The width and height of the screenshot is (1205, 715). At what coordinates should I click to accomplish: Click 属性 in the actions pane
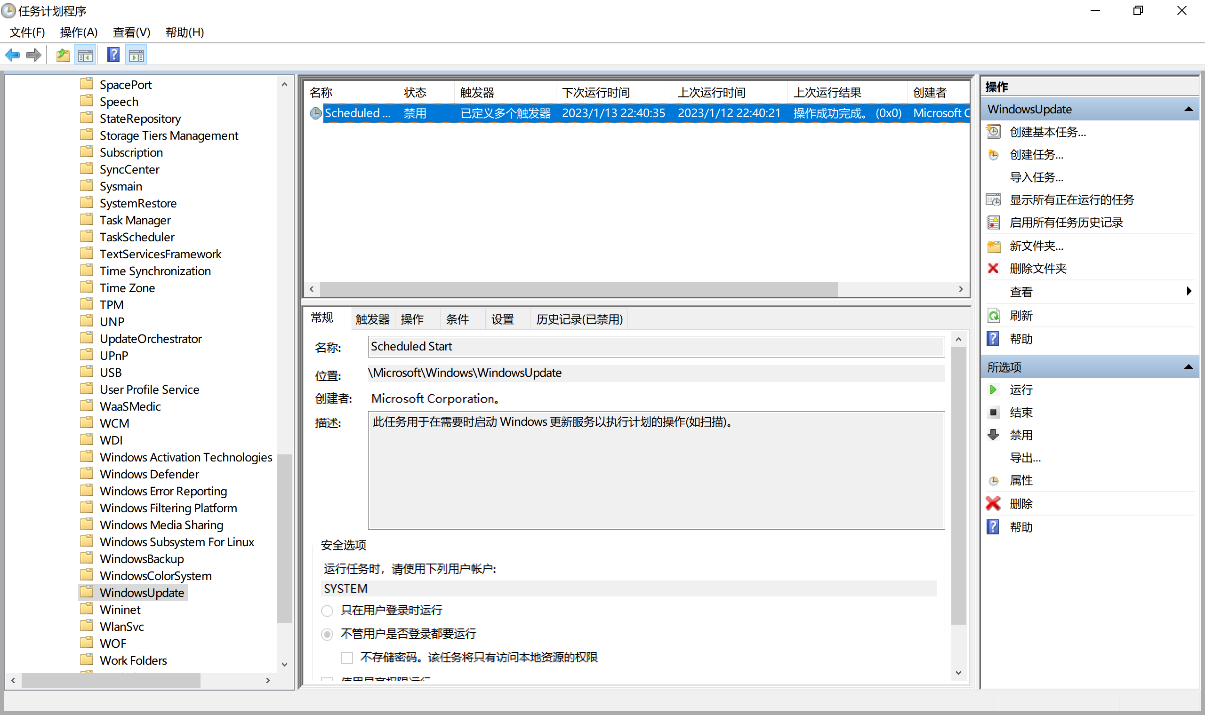pyautogui.click(x=1022, y=480)
